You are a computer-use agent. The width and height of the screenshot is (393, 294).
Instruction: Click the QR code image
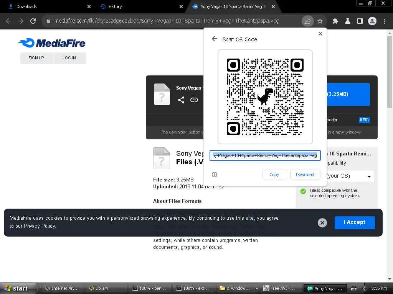click(x=265, y=97)
